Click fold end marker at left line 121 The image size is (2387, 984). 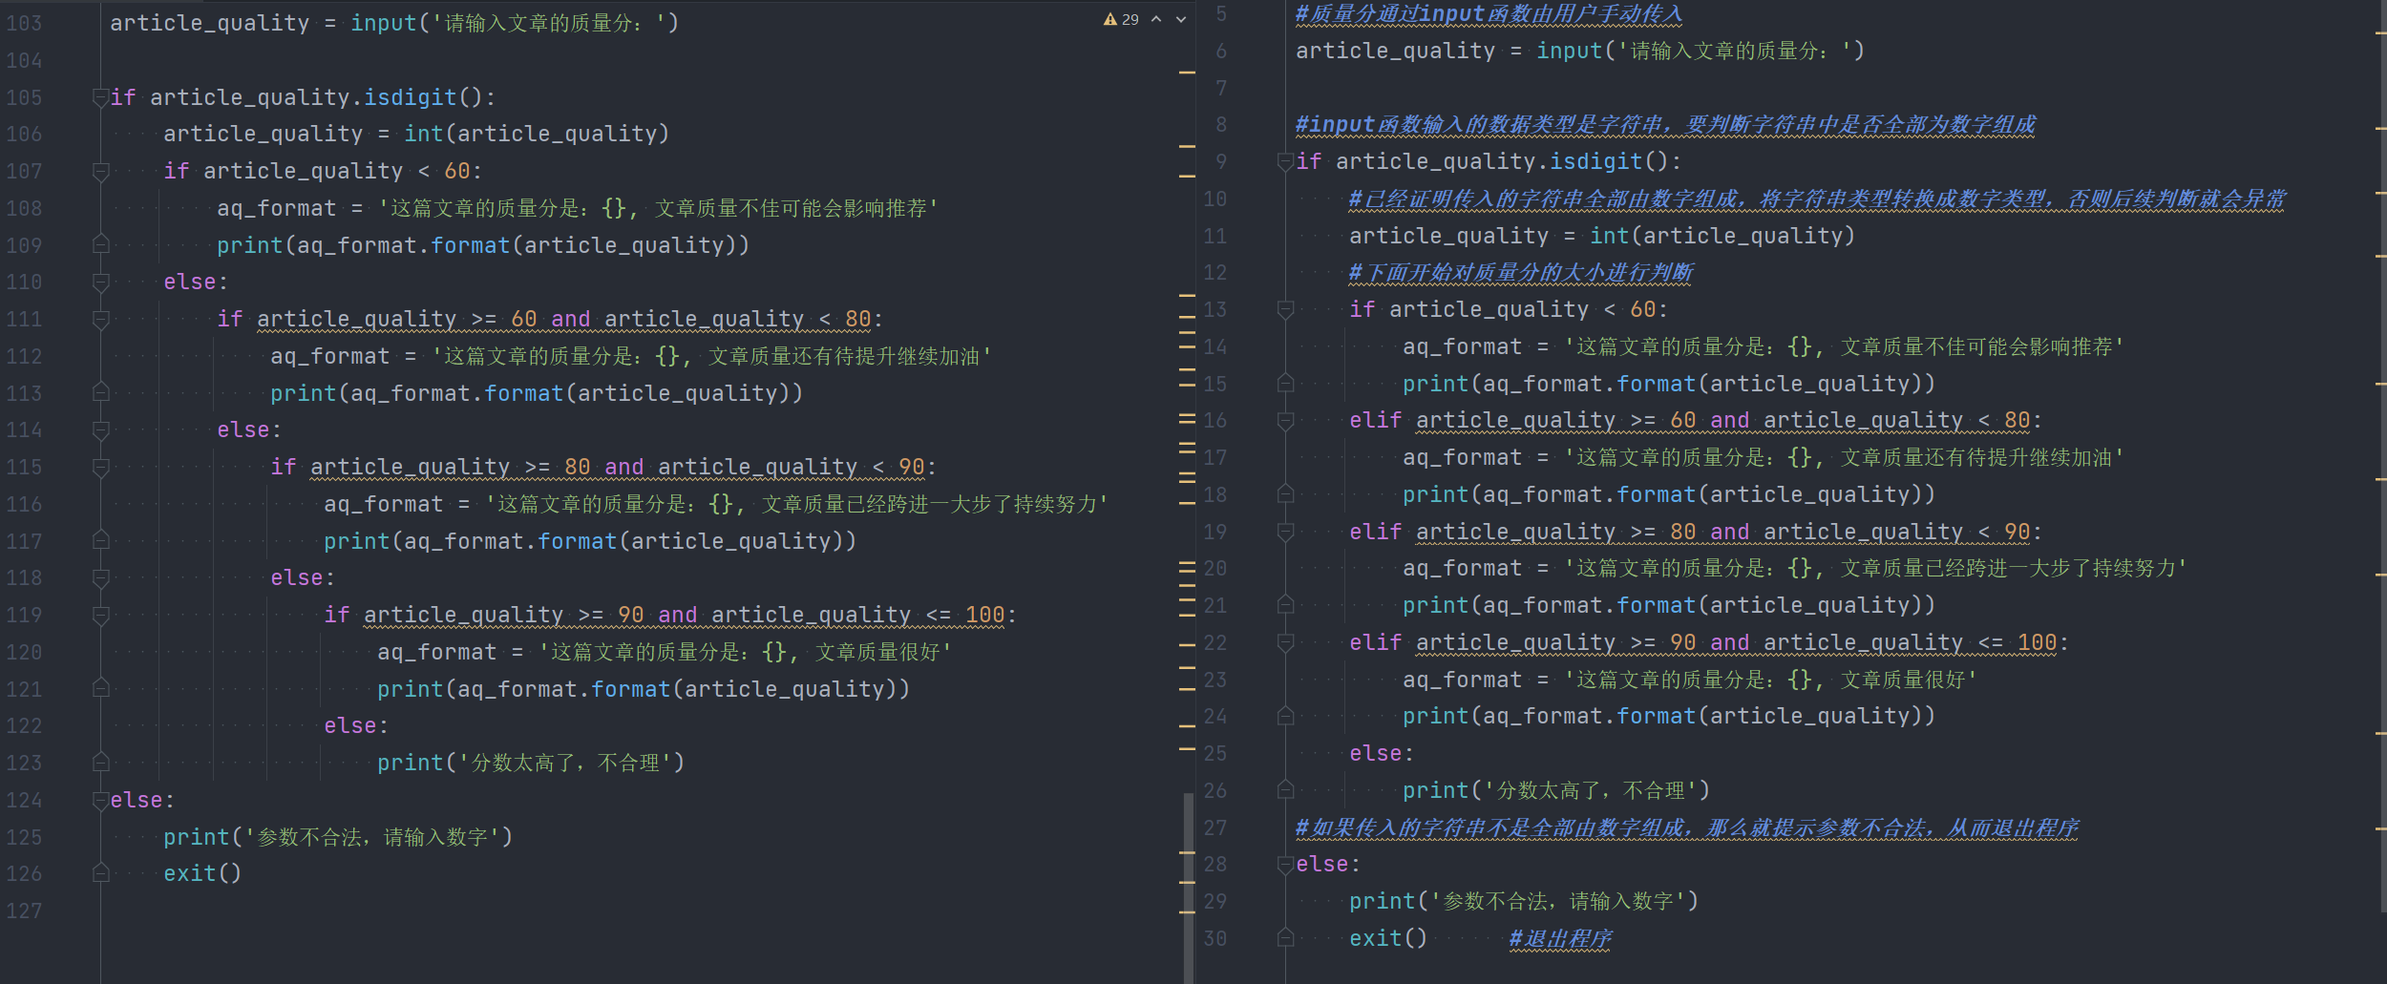tap(100, 688)
